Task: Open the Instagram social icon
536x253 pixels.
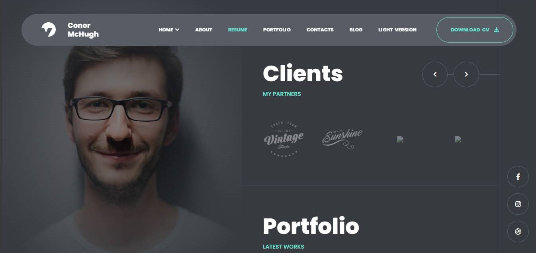Action: tap(518, 204)
